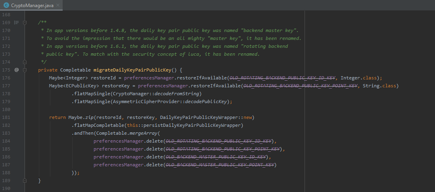Click the 'private' keyword on line 175

(x=48, y=70)
